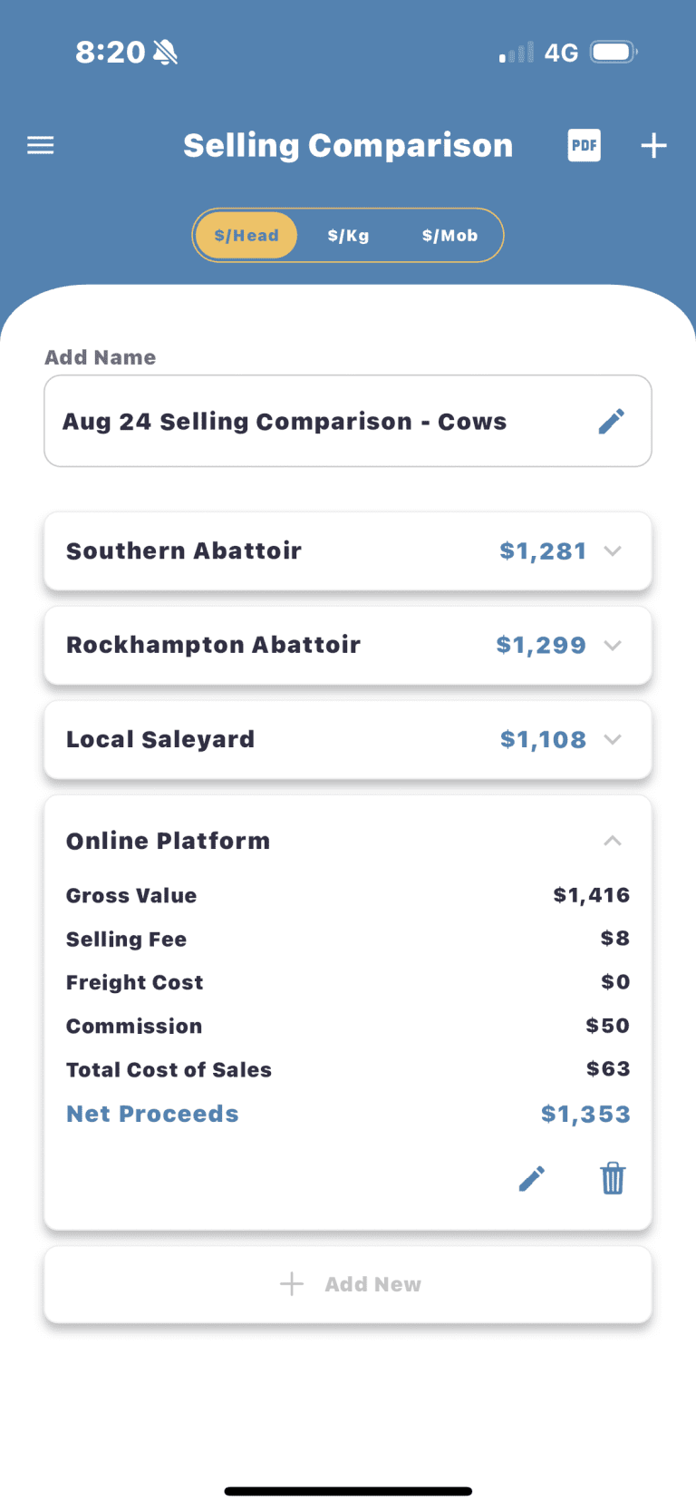The height and width of the screenshot is (1510, 696).
Task: Expand the Local Saleyard chevron
Action: 613,739
